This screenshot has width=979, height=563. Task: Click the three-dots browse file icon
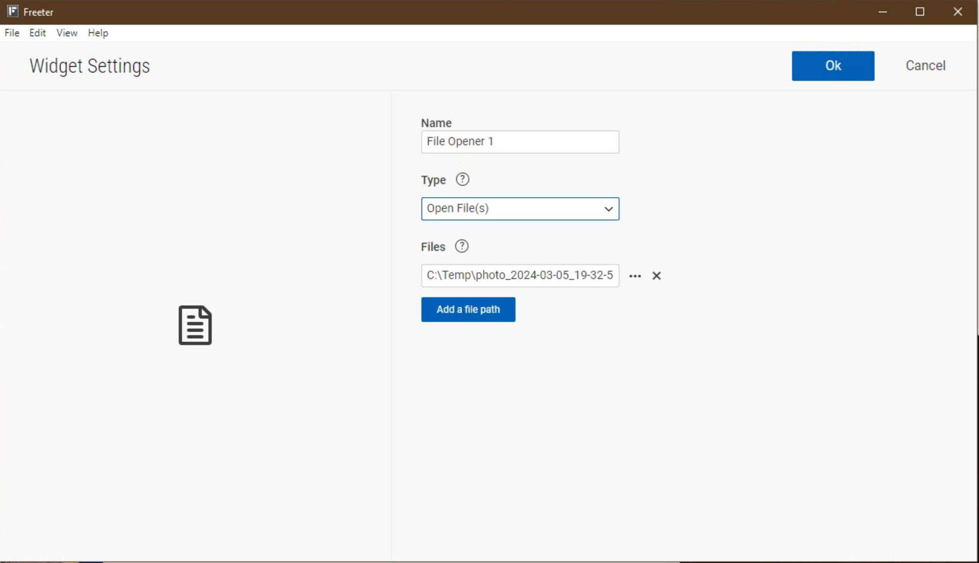(x=635, y=276)
